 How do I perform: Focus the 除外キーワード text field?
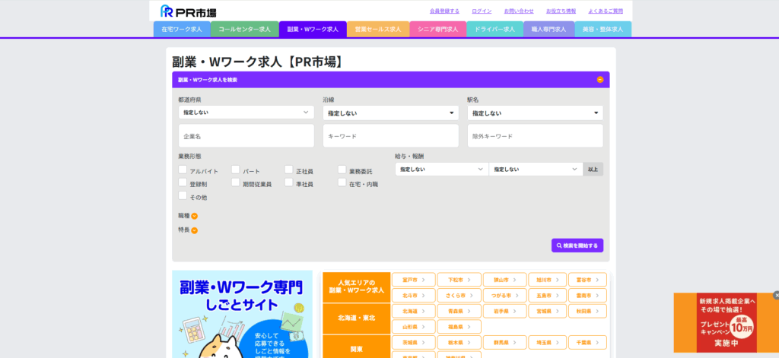pos(535,136)
